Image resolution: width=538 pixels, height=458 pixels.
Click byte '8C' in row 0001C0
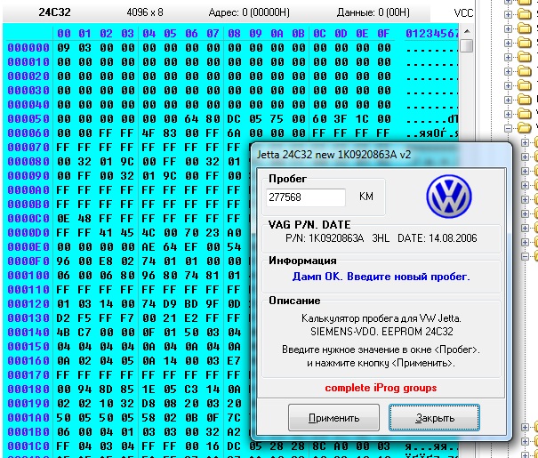pyautogui.click(x=319, y=446)
